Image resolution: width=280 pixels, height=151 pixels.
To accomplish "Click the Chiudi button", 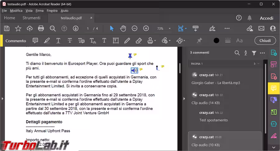I will coord(265,41).
